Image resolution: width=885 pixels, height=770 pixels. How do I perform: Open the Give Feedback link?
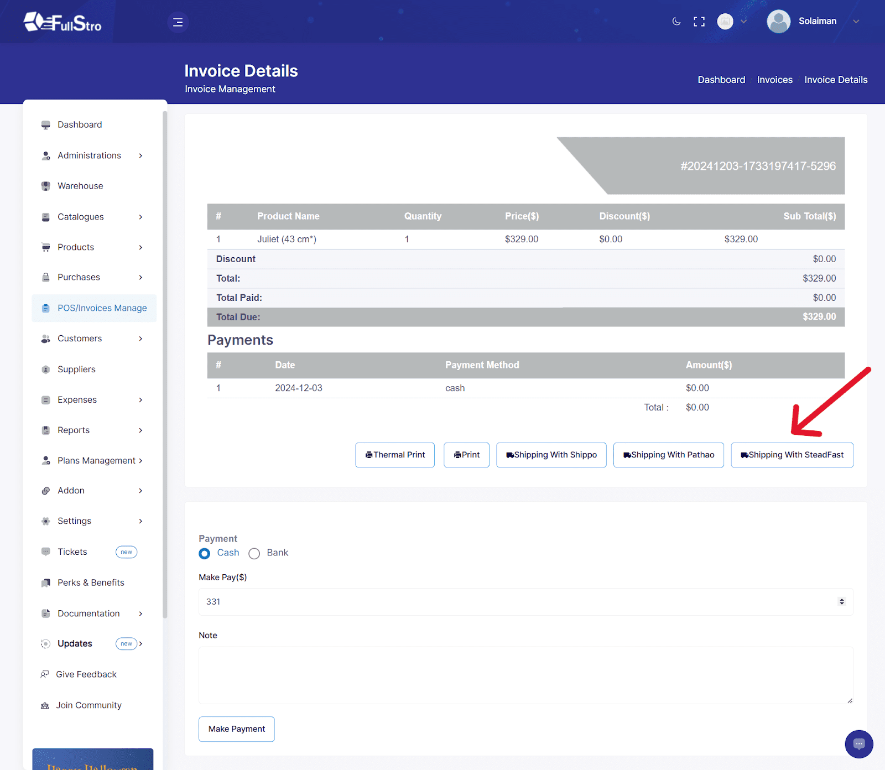click(x=86, y=674)
